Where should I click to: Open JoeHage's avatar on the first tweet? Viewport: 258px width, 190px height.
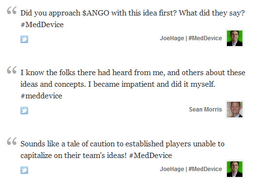click(x=235, y=38)
